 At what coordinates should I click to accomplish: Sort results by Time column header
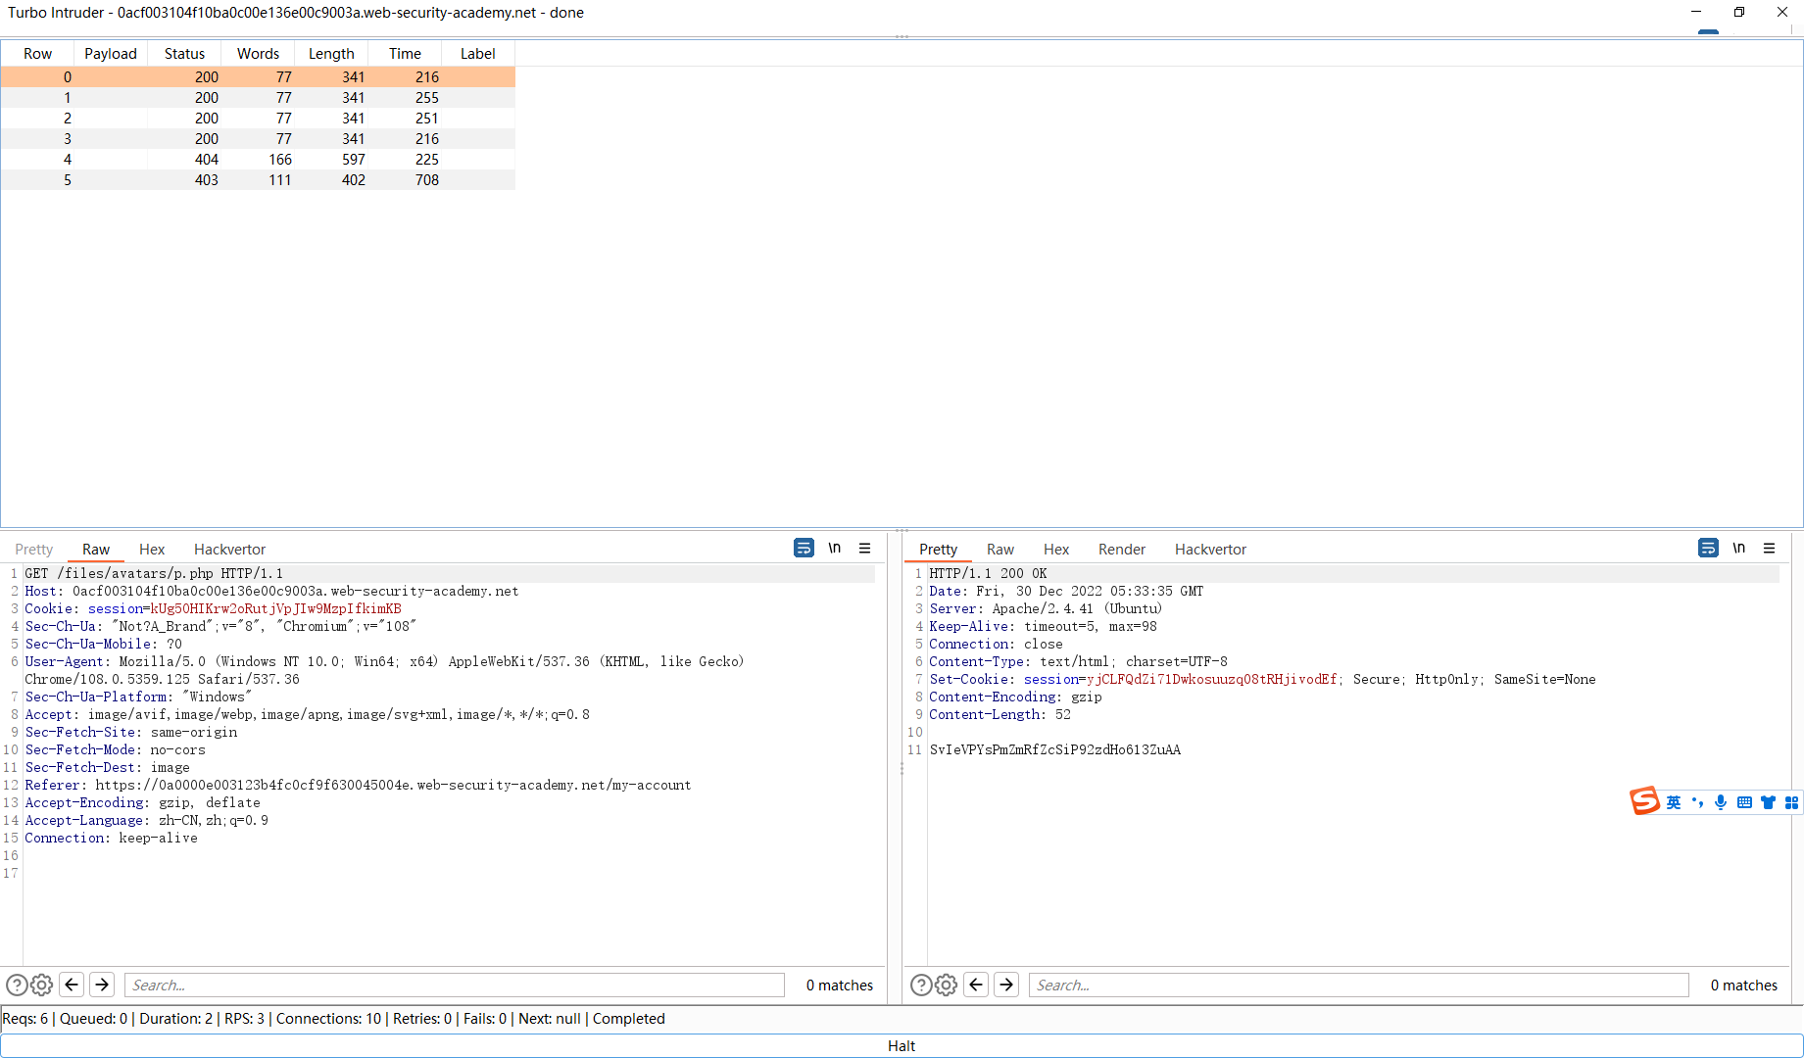click(x=405, y=54)
